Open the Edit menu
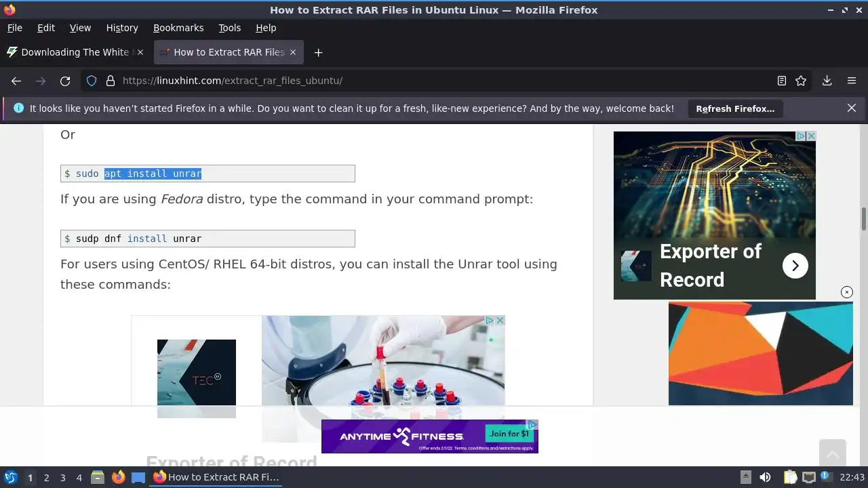The width and height of the screenshot is (868, 488). pos(46,28)
